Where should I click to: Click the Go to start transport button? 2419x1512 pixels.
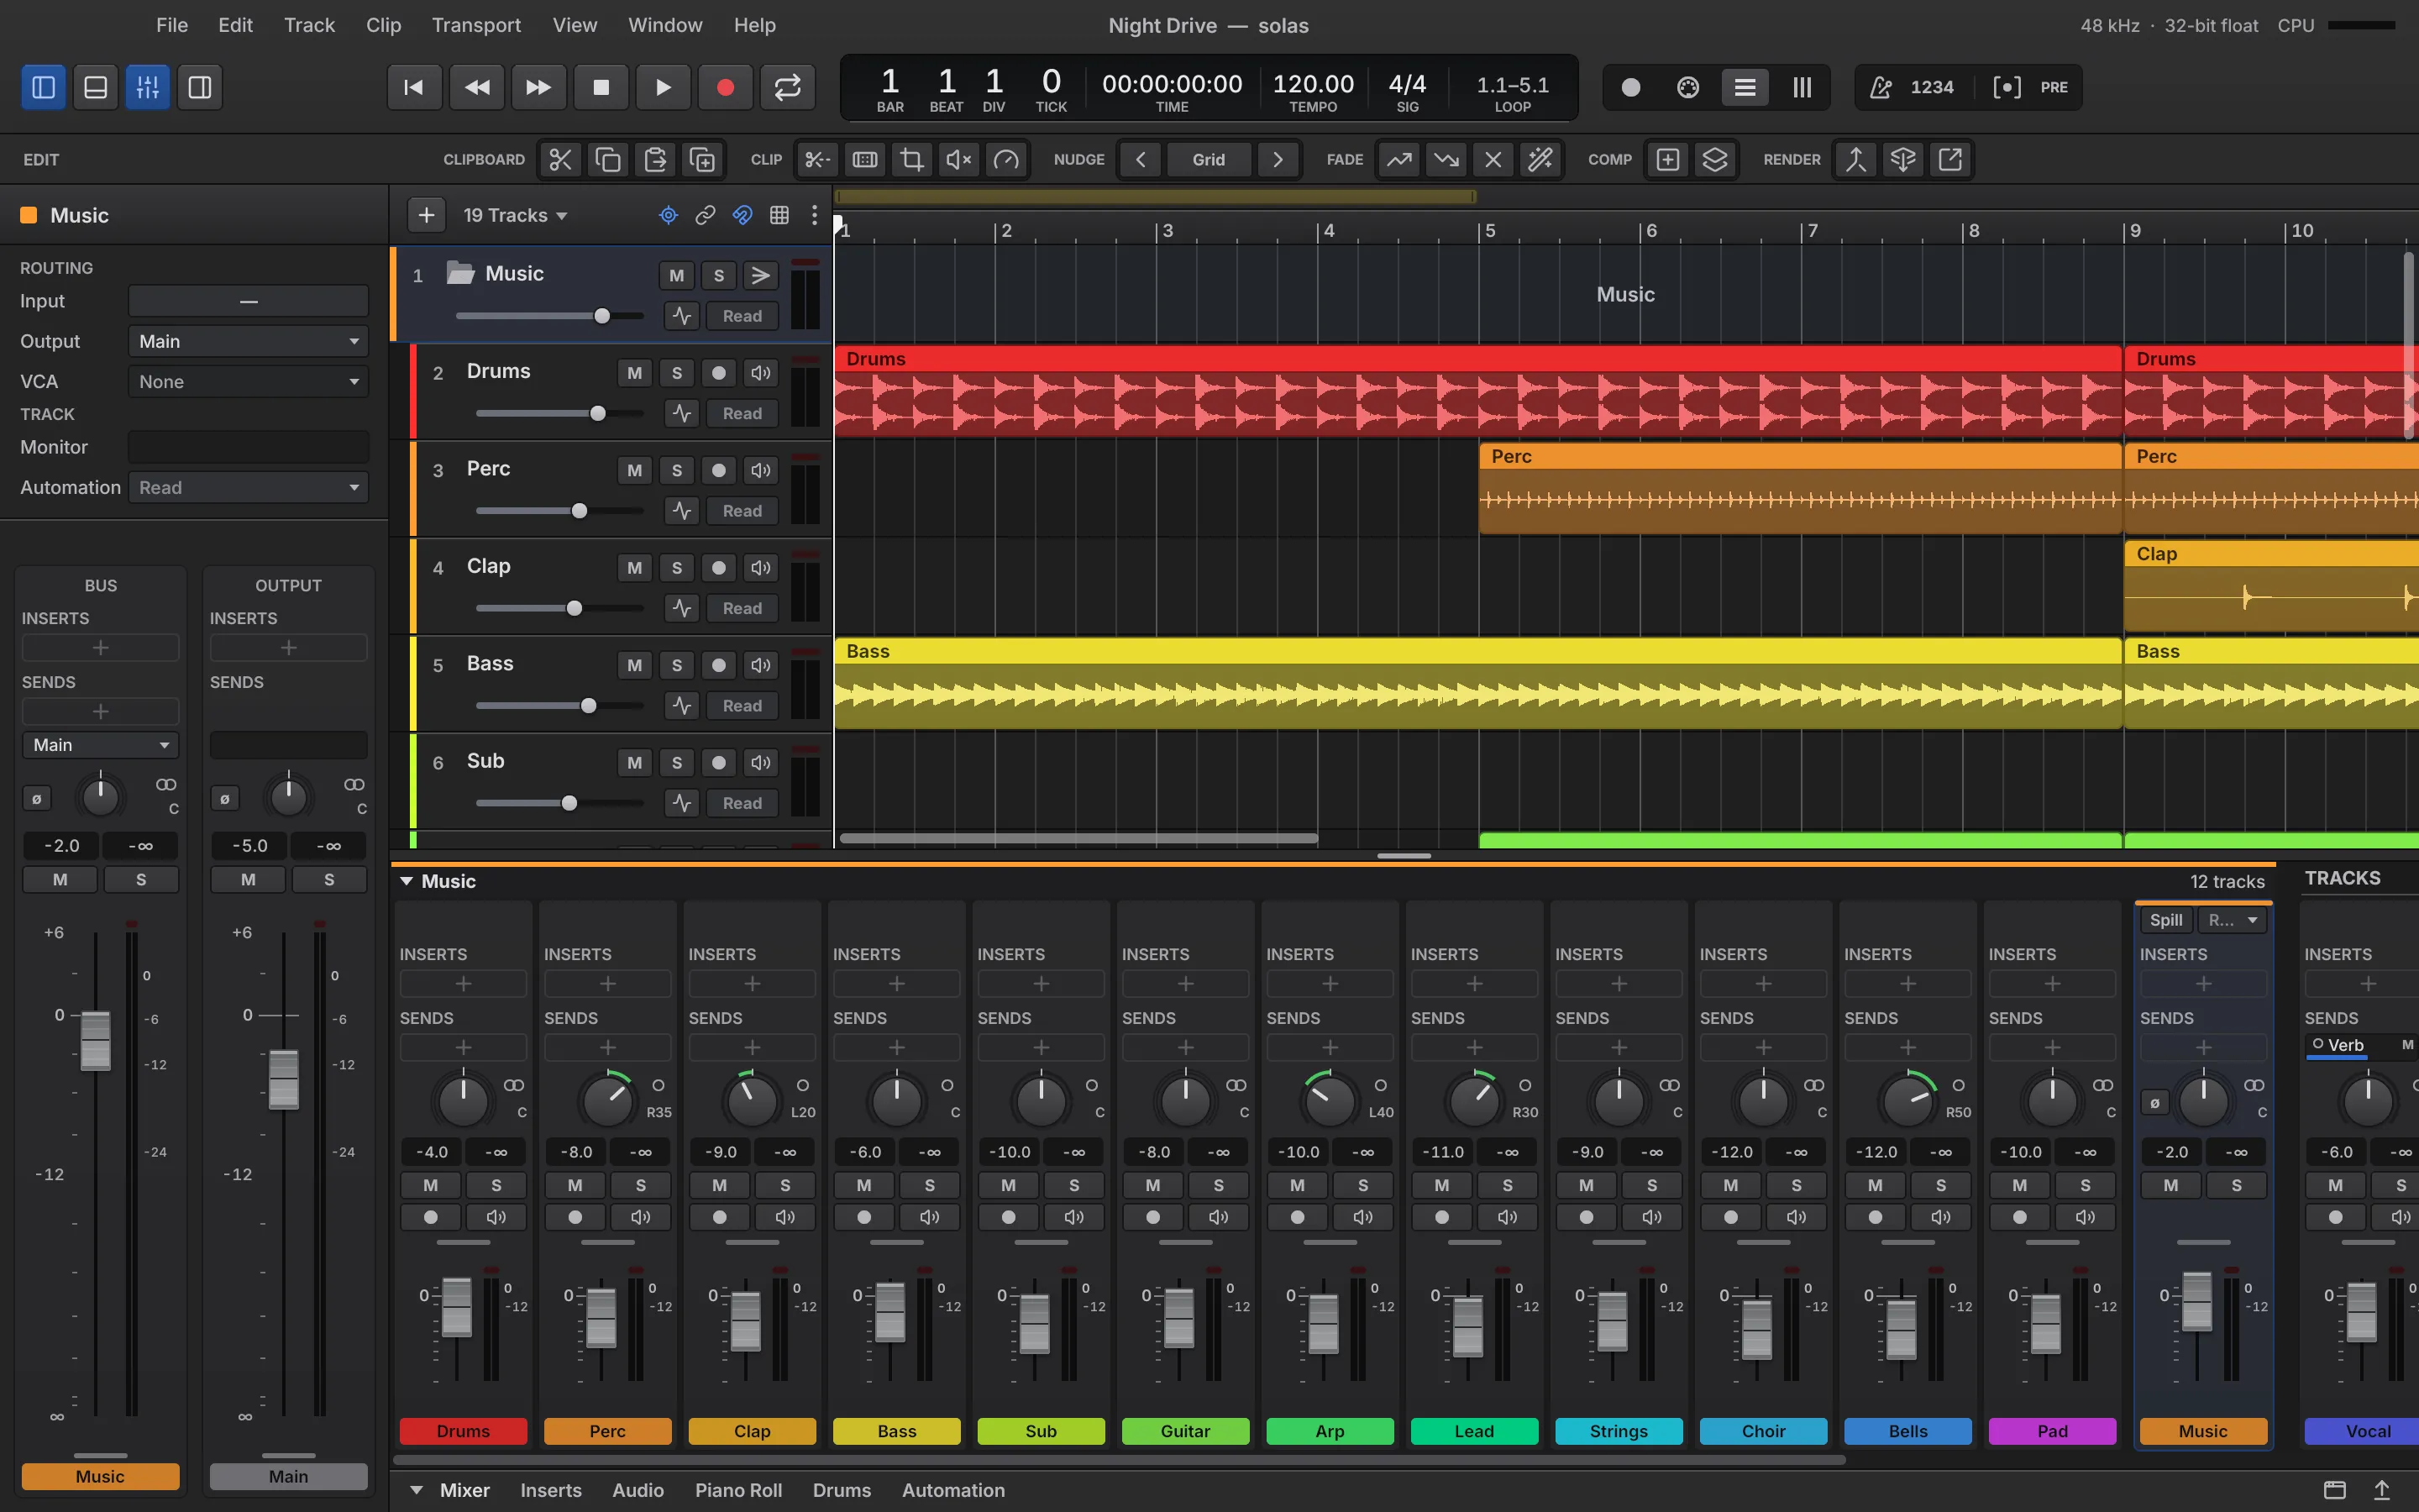point(414,87)
